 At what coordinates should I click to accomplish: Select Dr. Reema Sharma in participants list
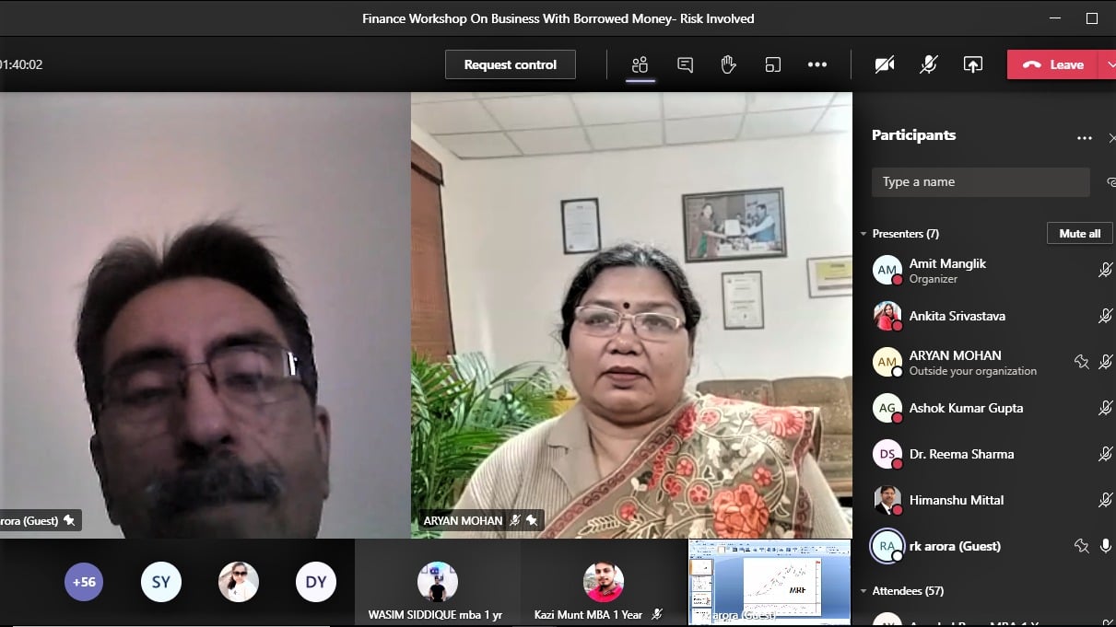click(960, 454)
